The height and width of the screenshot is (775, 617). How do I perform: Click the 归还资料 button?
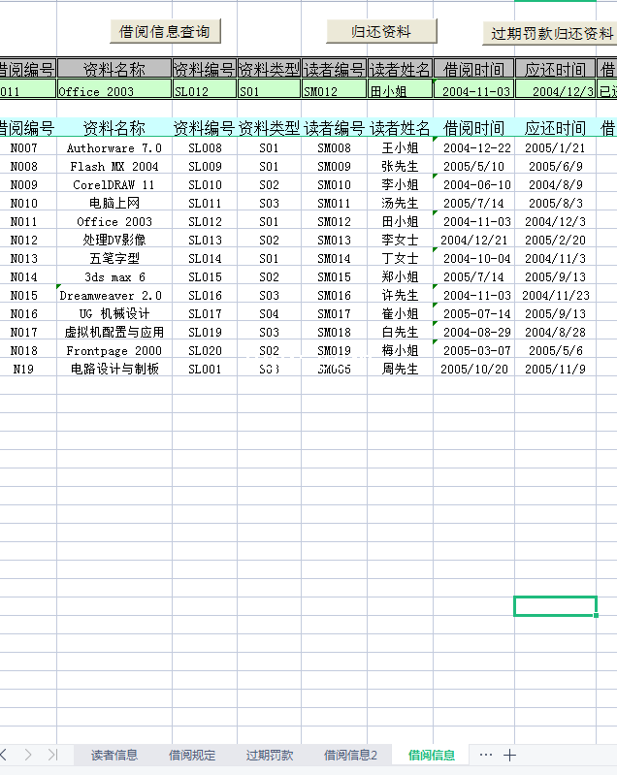tap(381, 32)
